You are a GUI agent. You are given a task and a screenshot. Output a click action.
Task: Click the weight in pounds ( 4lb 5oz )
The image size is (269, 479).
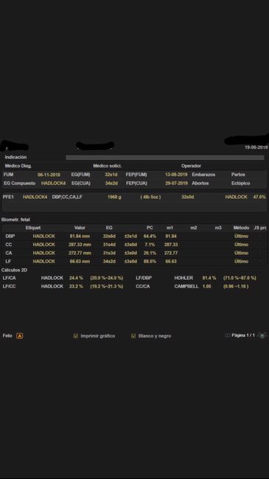tap(150, 197)
